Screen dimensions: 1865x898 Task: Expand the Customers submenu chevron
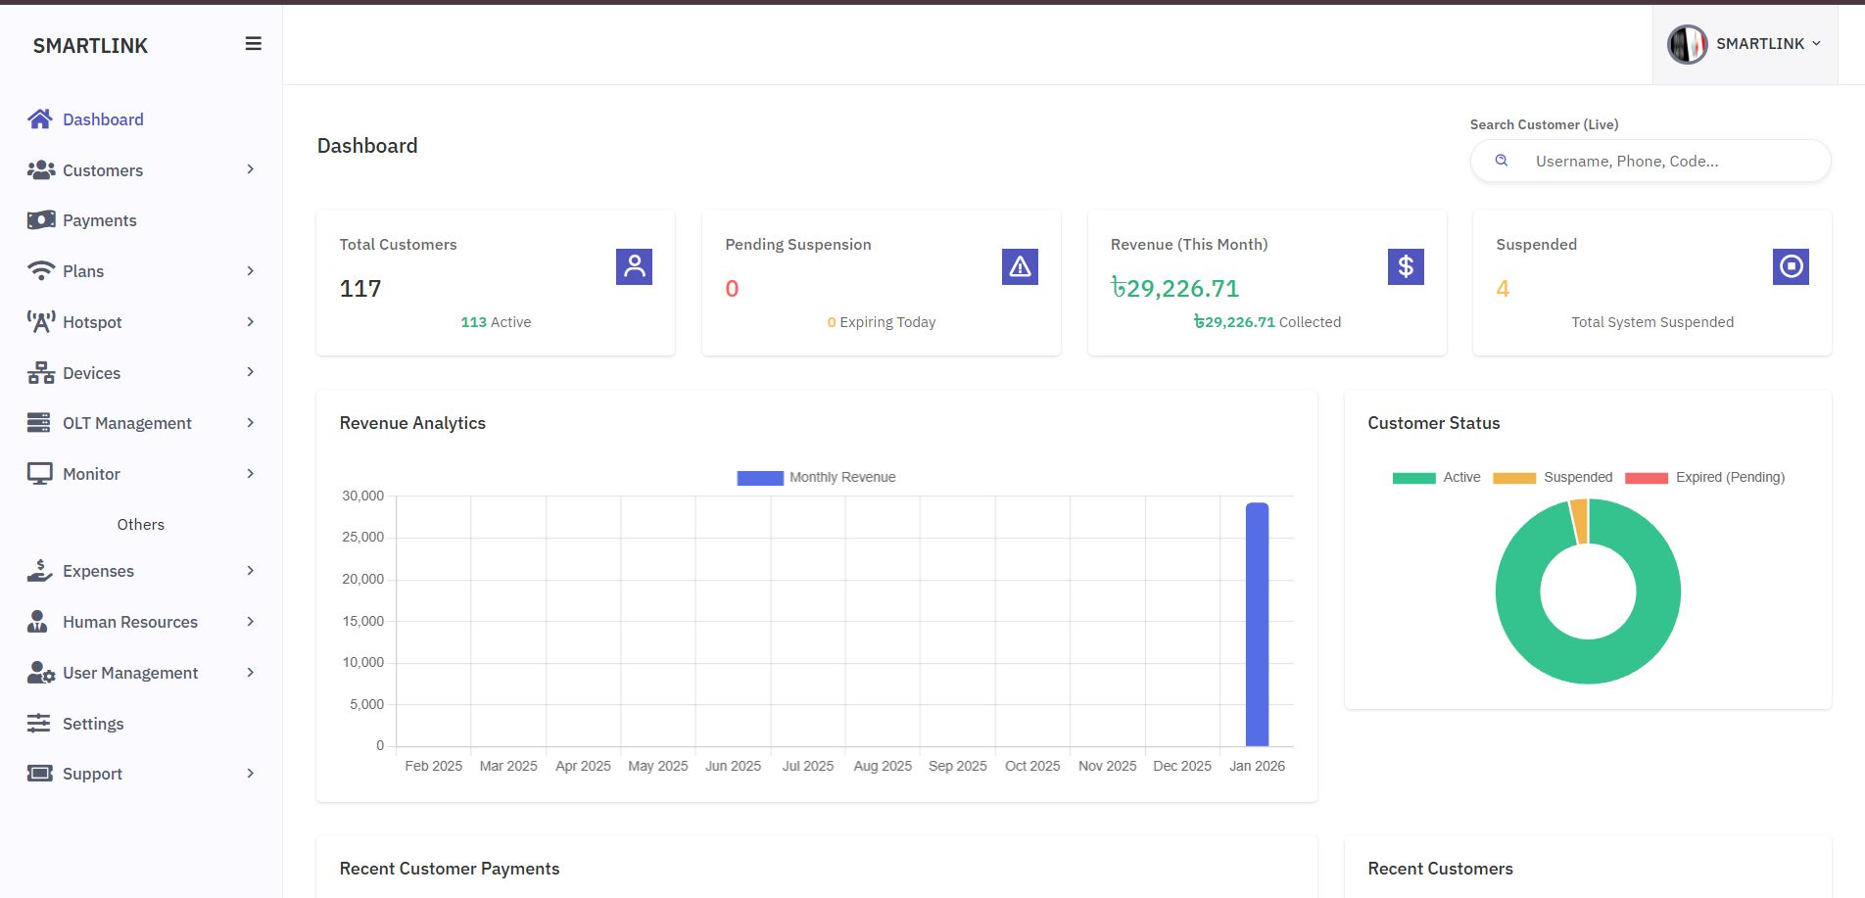(251, 169)
